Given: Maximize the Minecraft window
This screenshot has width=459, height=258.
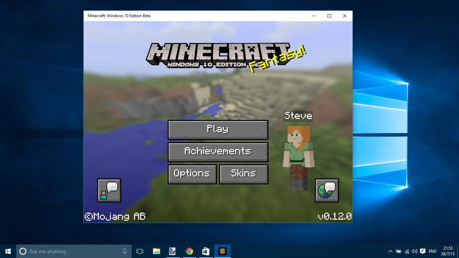Looking at the screenshot, I should pos(329,16).
